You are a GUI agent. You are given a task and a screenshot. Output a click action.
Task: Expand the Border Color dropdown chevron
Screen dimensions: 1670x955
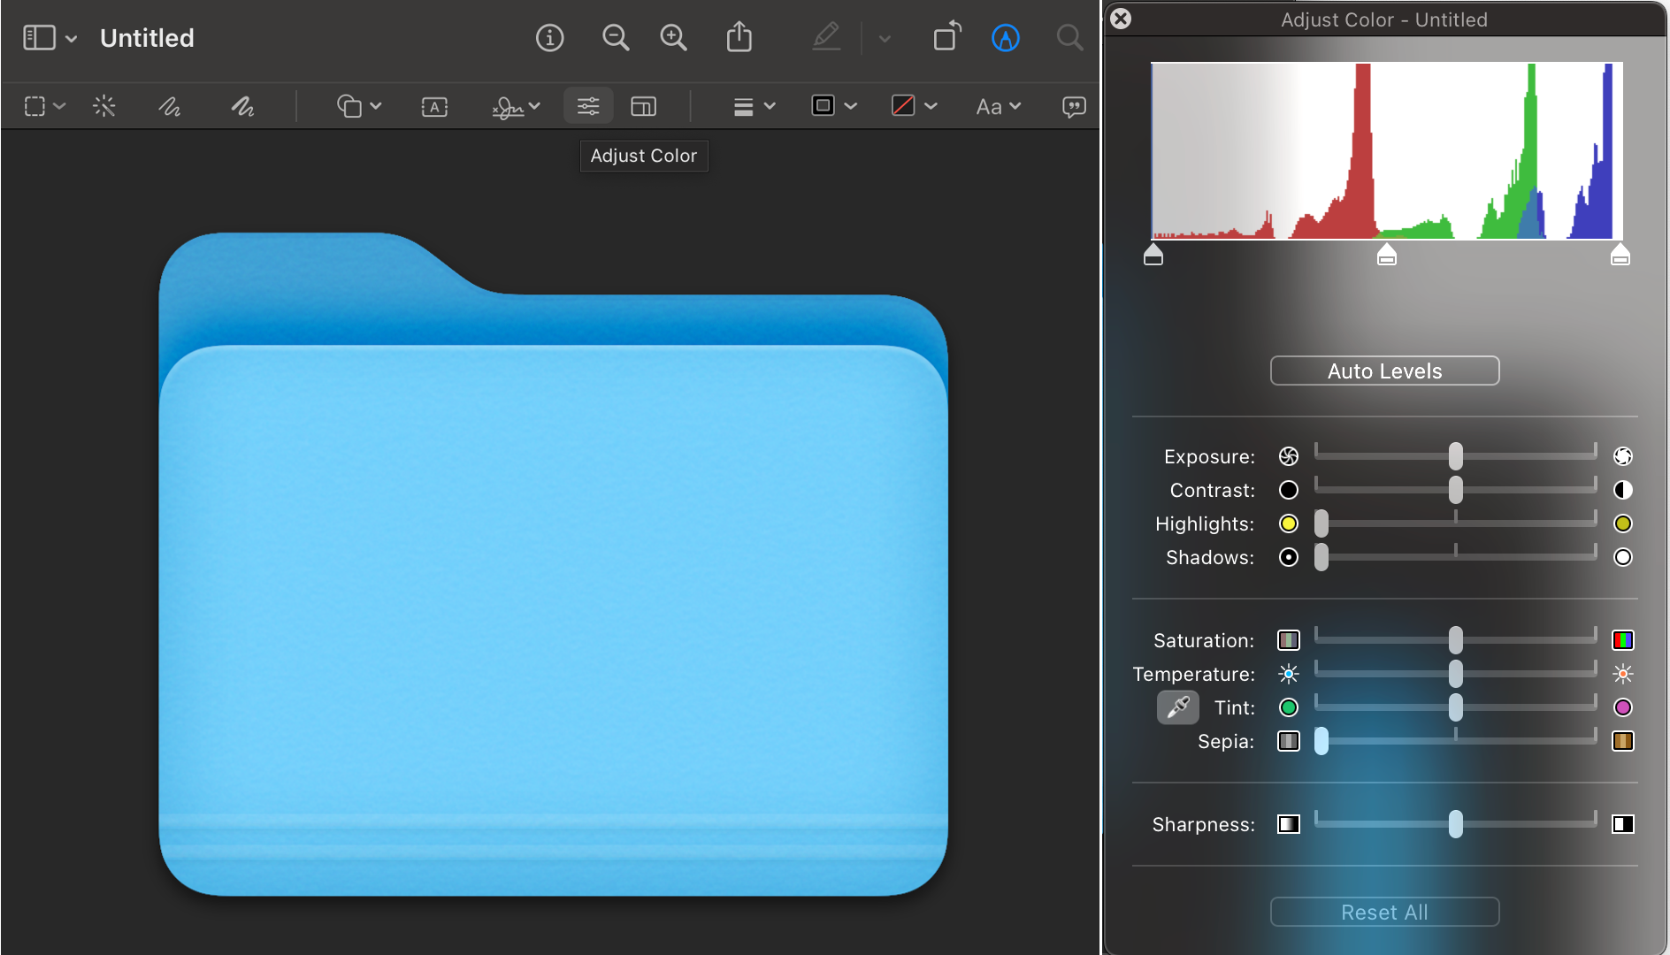(x=850, y=107)
